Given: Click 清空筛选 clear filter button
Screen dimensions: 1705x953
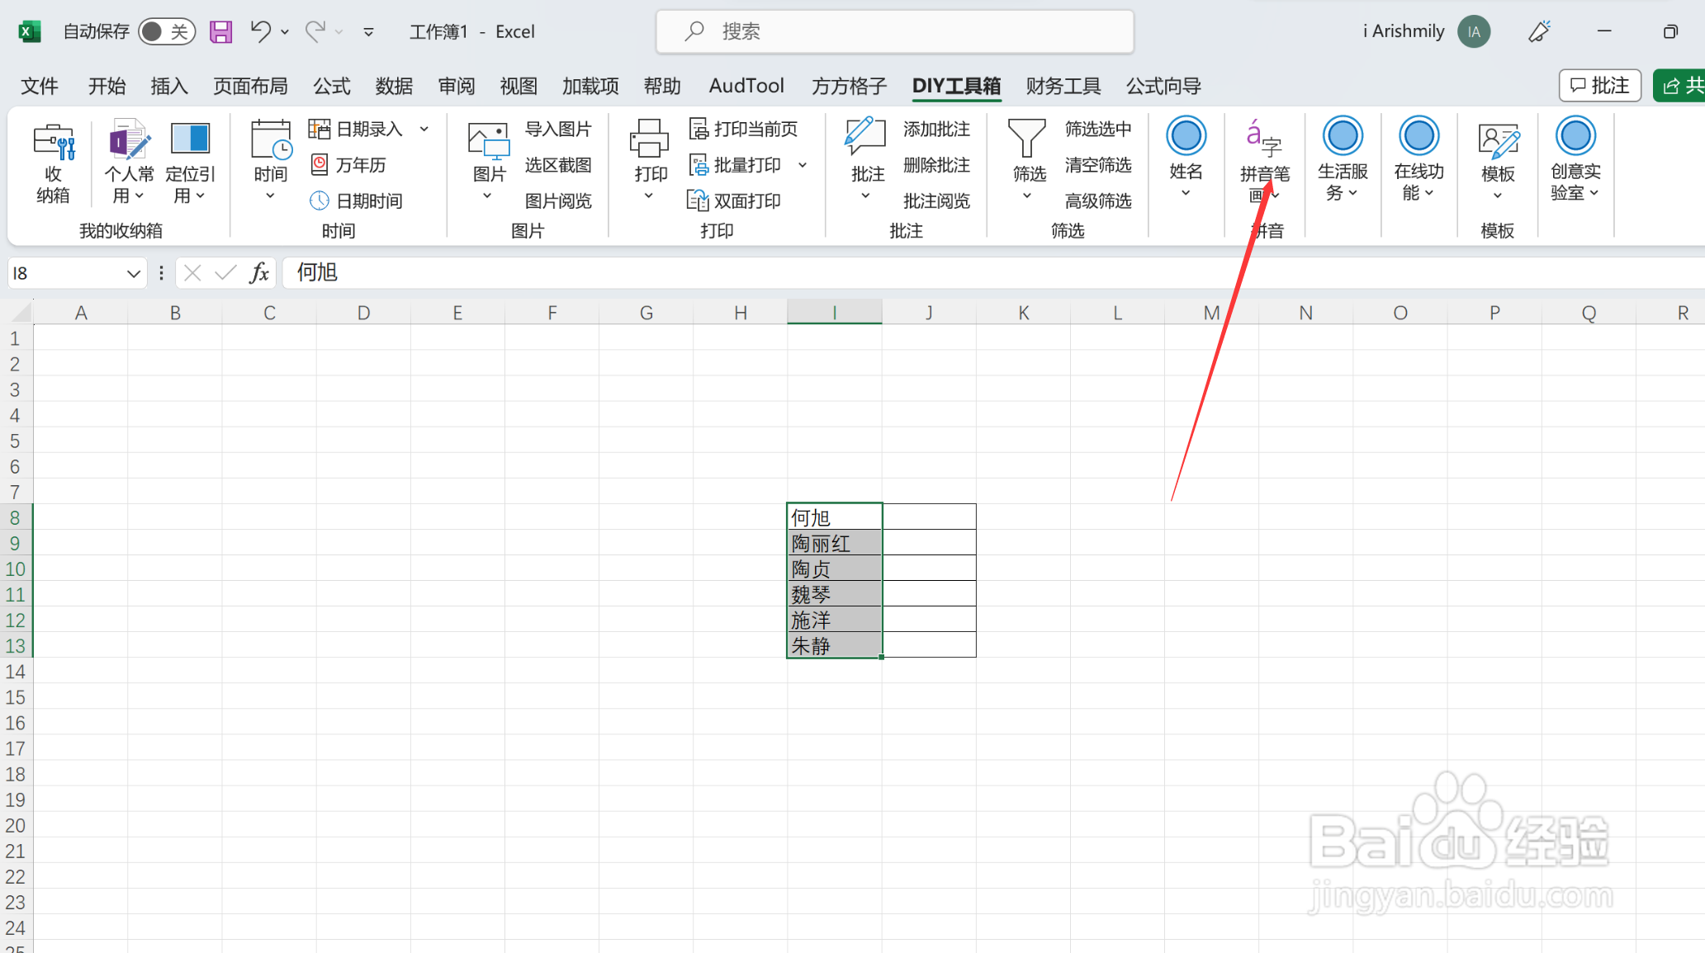Looking at the screenshot, I should coord(1097,165).
